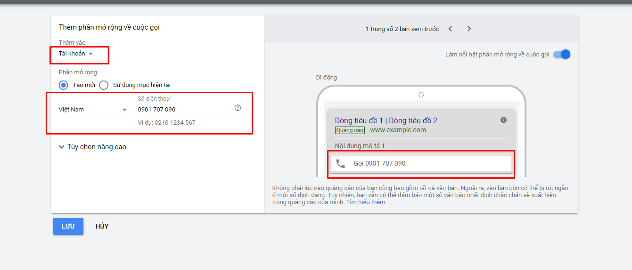632x270 pixels.
Task: Open the help icon beside phone number field
Action: (238, 108)
